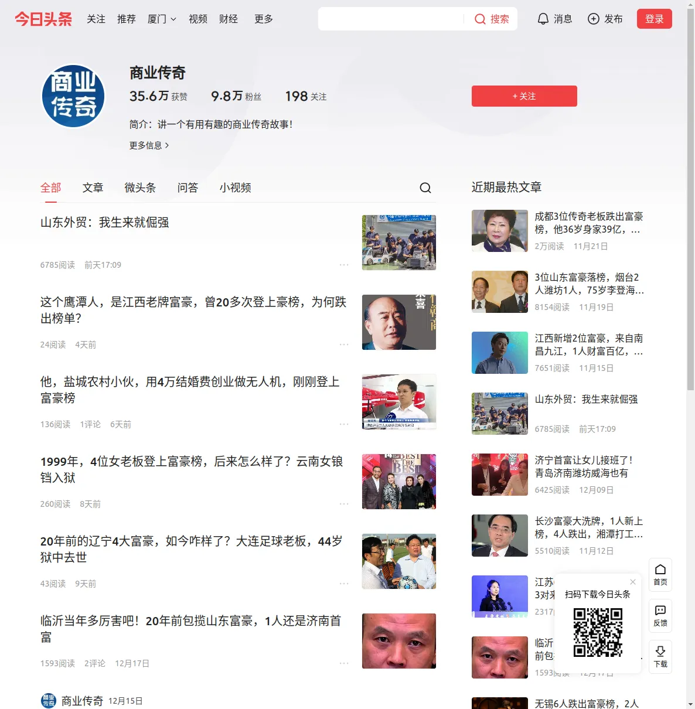
Task: Open 反馈 feedback side button
Action: click(x=660, y=616)
